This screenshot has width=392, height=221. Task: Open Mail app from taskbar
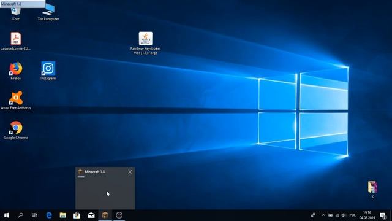click(x=91, y=215)
